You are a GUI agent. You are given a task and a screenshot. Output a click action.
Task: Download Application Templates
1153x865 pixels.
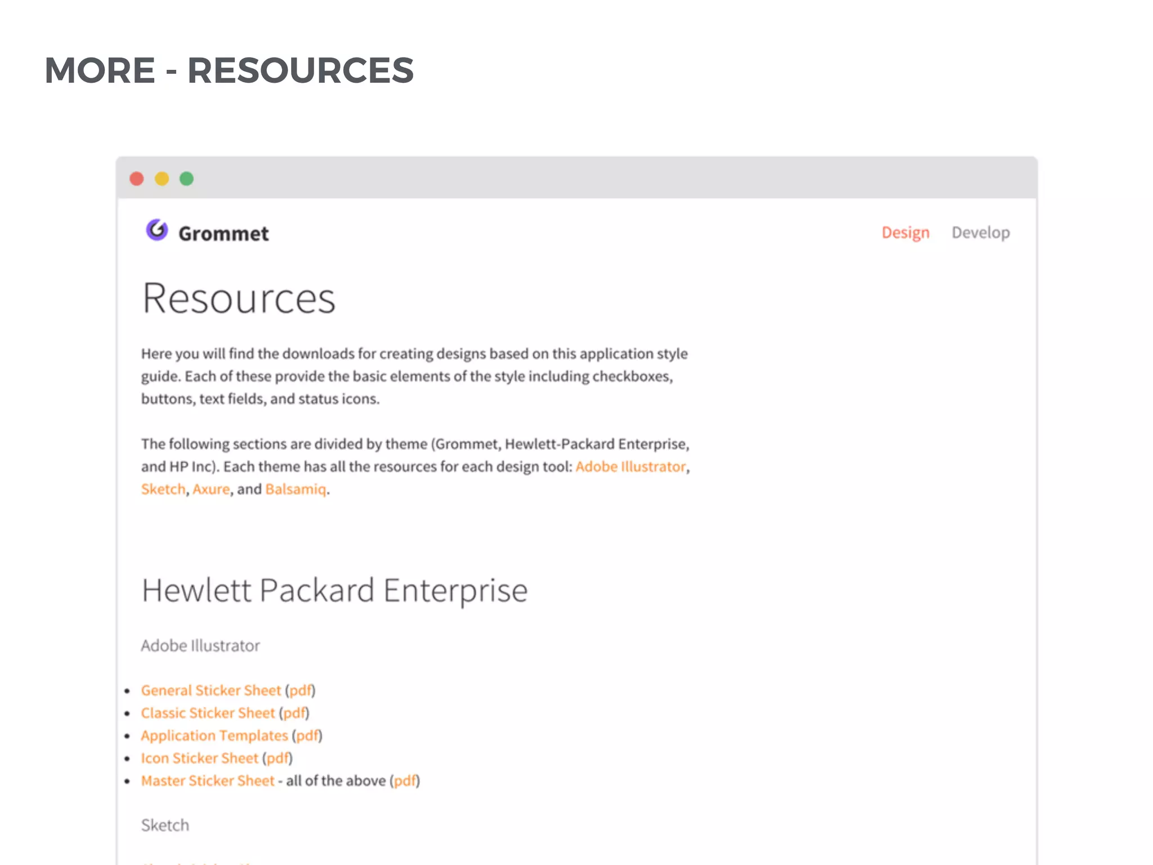coord(214,735)
